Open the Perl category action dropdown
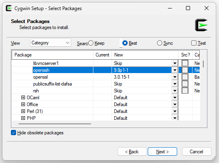This screenshot has height=163, width=219. [175, 111]
